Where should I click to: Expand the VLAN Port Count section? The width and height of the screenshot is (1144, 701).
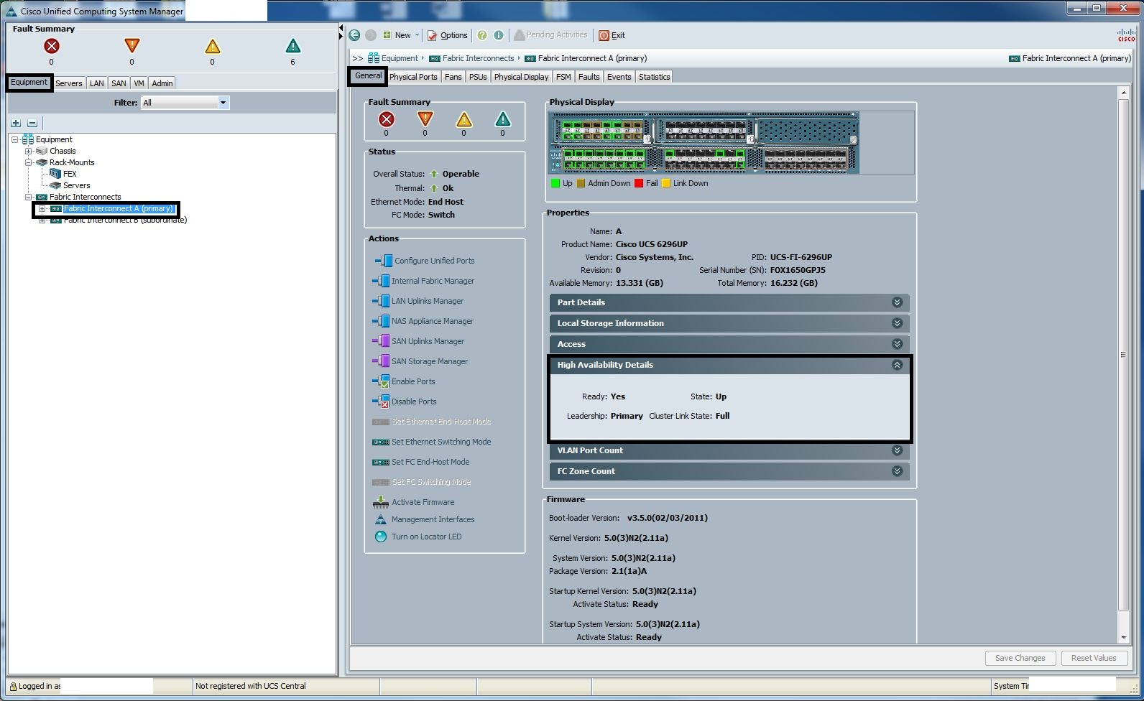tap(897, 450)
